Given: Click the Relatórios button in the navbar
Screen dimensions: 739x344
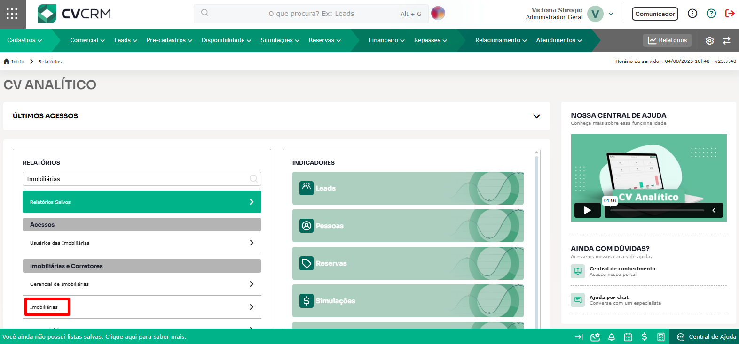Looking at the screenshot, I should point(667,40).
